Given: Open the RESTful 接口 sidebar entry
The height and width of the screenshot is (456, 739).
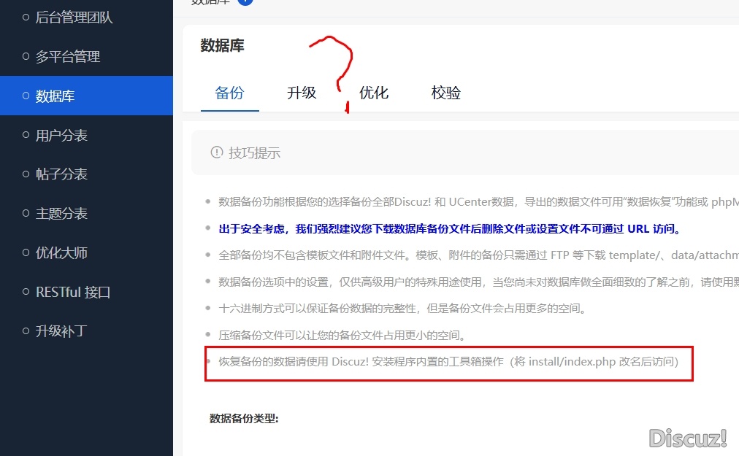Looking at the screenshot, I should pos(72,292).
